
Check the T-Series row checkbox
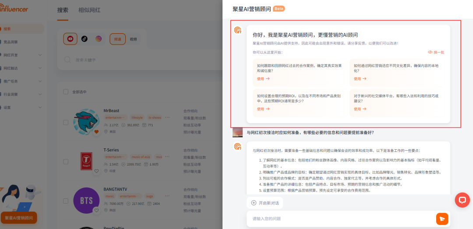[x=65, y=162]
